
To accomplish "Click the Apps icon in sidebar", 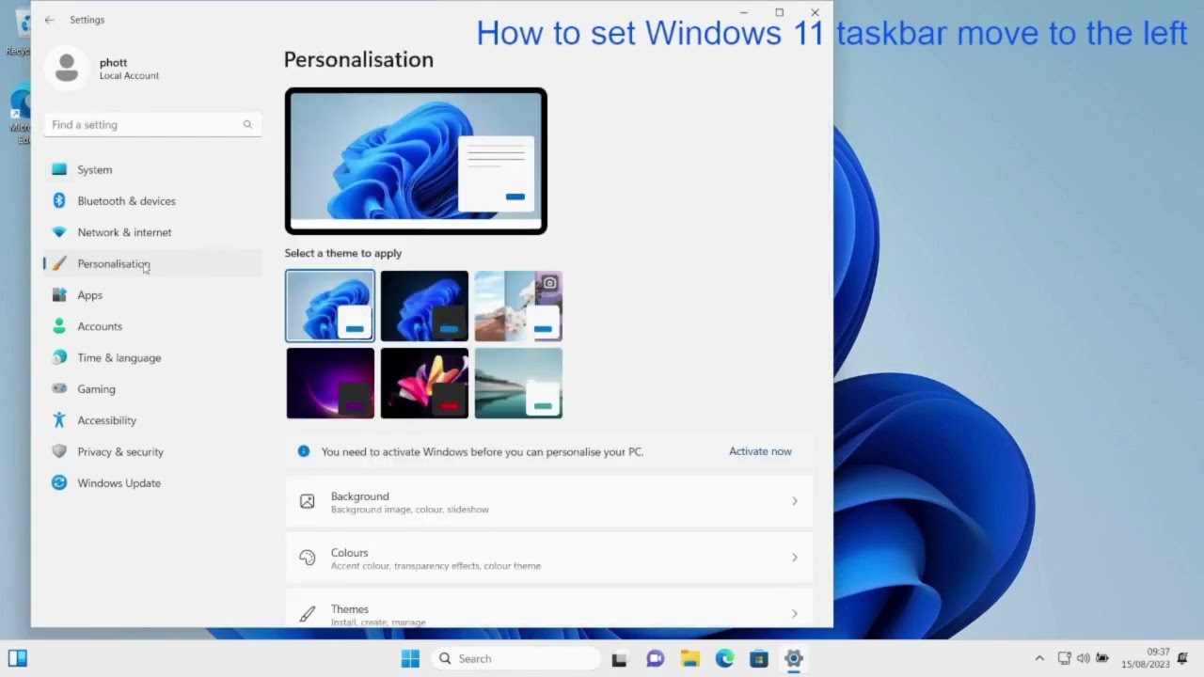I will pyautogui.click(x=59, y=295).
